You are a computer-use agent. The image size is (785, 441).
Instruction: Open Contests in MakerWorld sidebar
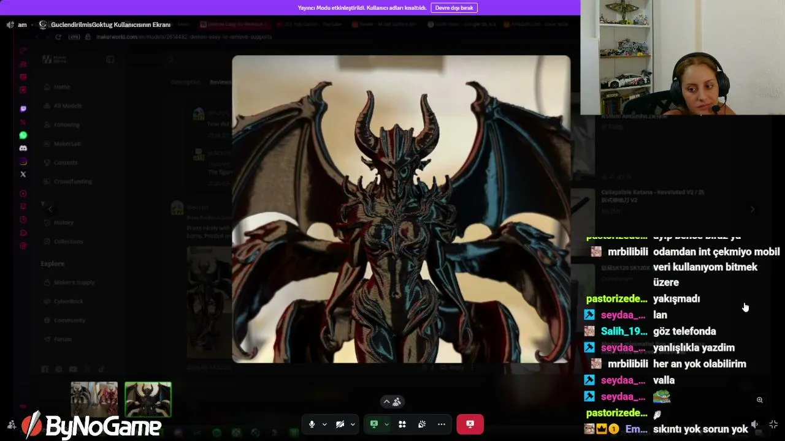coord(65,163)
